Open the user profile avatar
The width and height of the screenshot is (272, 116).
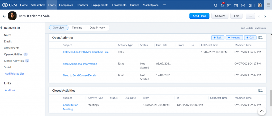[260, 5]
